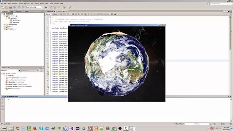
Task: Collapse the Grafico class node in Navigator
Action: [2, 74]
